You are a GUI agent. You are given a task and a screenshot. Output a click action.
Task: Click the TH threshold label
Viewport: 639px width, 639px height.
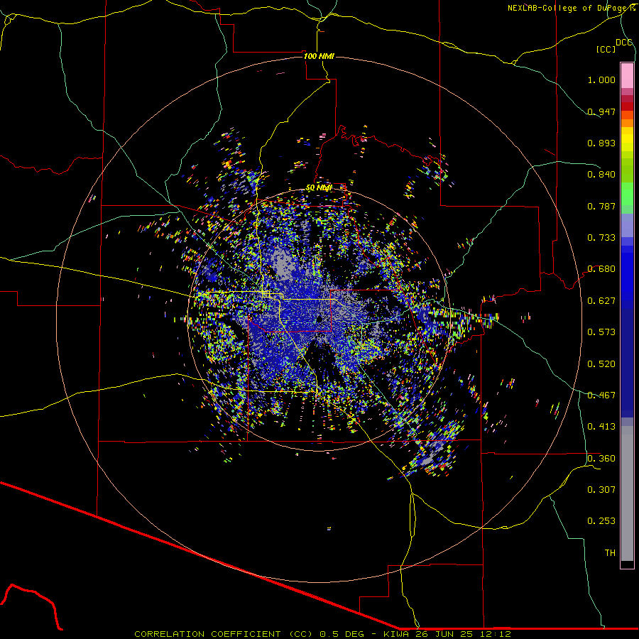pyautogui.click(x=610, y=553)
